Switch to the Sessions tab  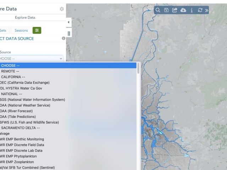pos(21,30)
